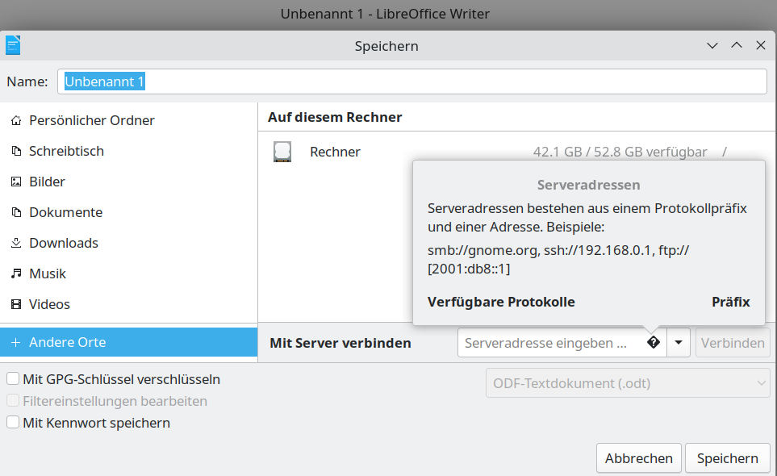Click the Dokumente folder icon
Viewport: 777px width, 476px height.
point(16,212)
